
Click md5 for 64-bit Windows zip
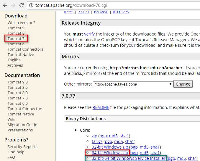click(144, 153)
